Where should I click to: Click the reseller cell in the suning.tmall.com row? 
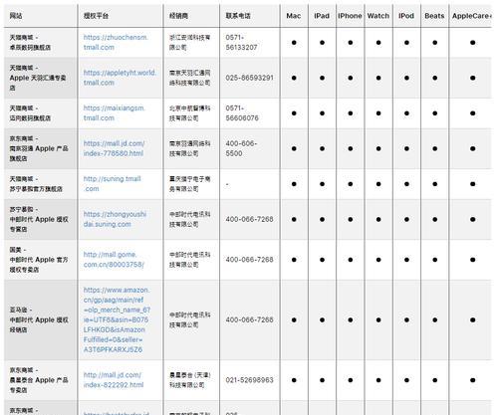[190, 184]
